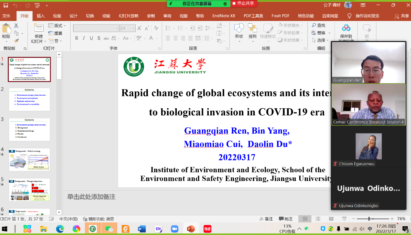This screenshot has width=411, height=235.
Task: Open the Slide Show (幻灯片放映) tab
Action: pos(128,16)
